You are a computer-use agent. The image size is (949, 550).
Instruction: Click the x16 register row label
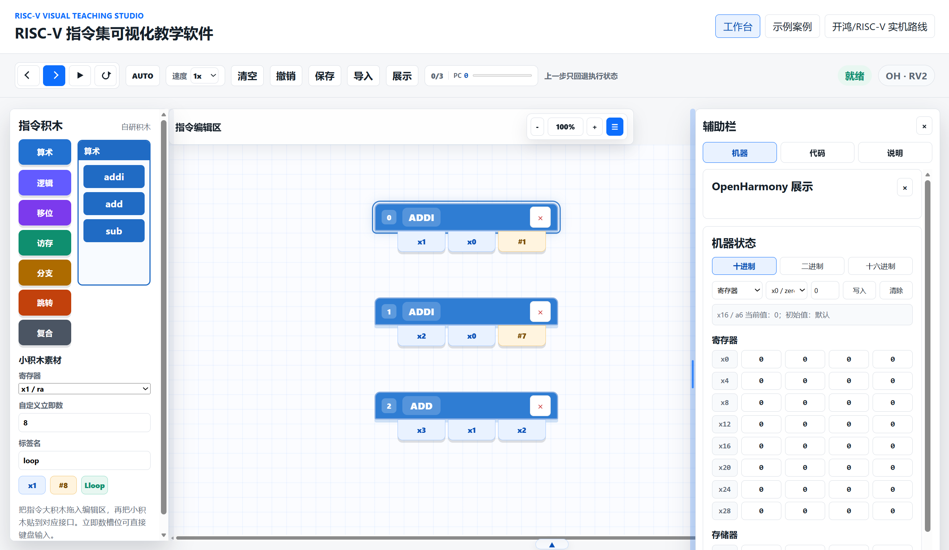(x=725, y=446)
